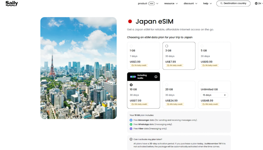The height and width of the screenshot is (150, 263).
Task: Open the help menu
Action: [x=207, y=4]
